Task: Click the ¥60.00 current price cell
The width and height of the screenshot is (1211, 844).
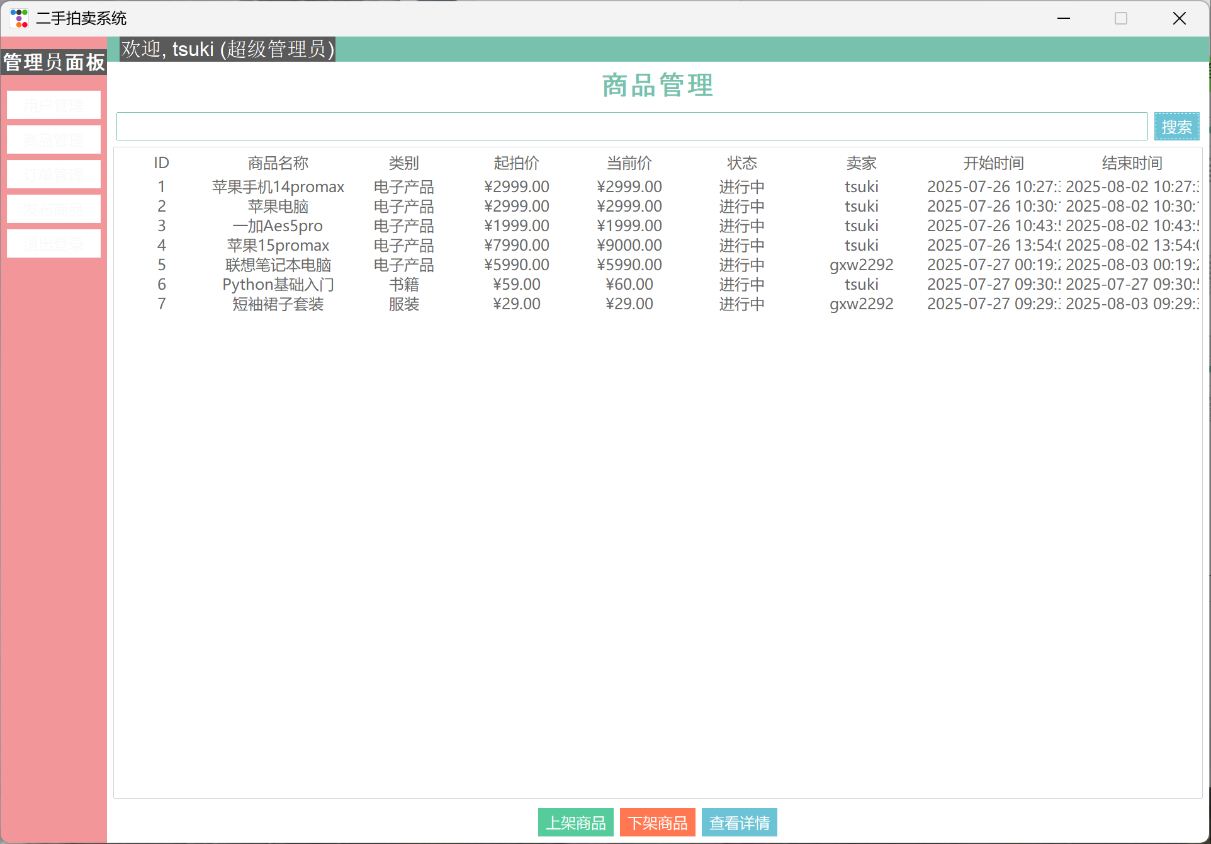Action: pos(629,285)
